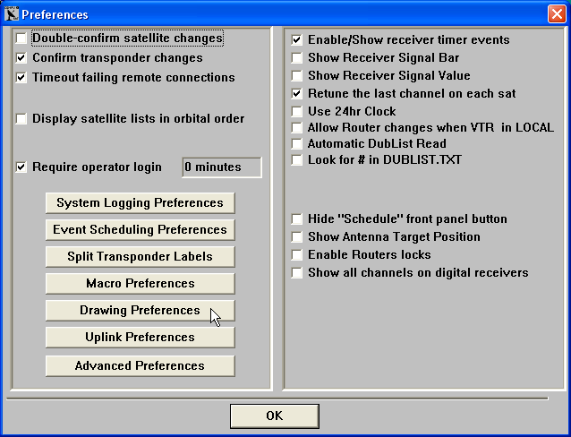Screen dimensions: 571x437
Task: Check Enable Routers locks
Action: (x=297, y=254)
